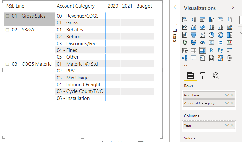Select the Stacked area chart visual
This screenshot has width=242, height=142.
[203, 27]
